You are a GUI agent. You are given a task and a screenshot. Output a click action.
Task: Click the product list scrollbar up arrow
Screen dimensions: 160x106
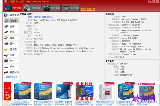tap(159, 83)
